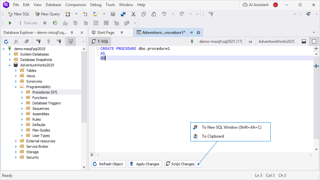Collapse the CREATE PROCEDURE code block fold marker
320x180 pixels.
click(x=98, y=49)
